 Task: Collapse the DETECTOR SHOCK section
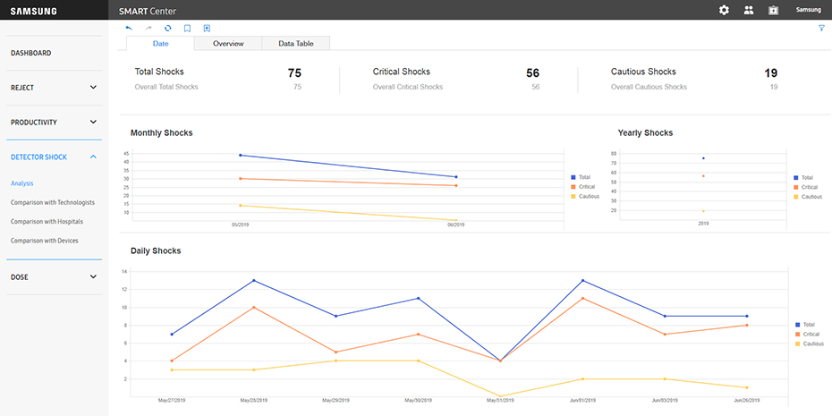(x=93, y=157)
